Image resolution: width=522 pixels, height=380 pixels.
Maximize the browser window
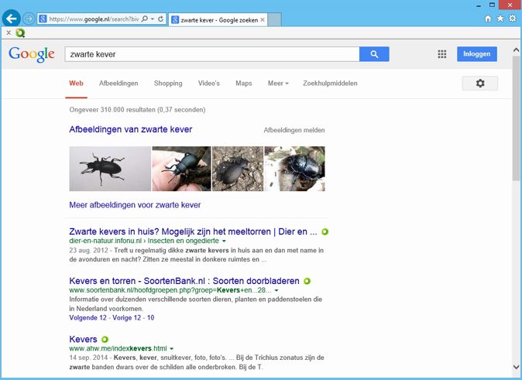(x=492, y=5)
